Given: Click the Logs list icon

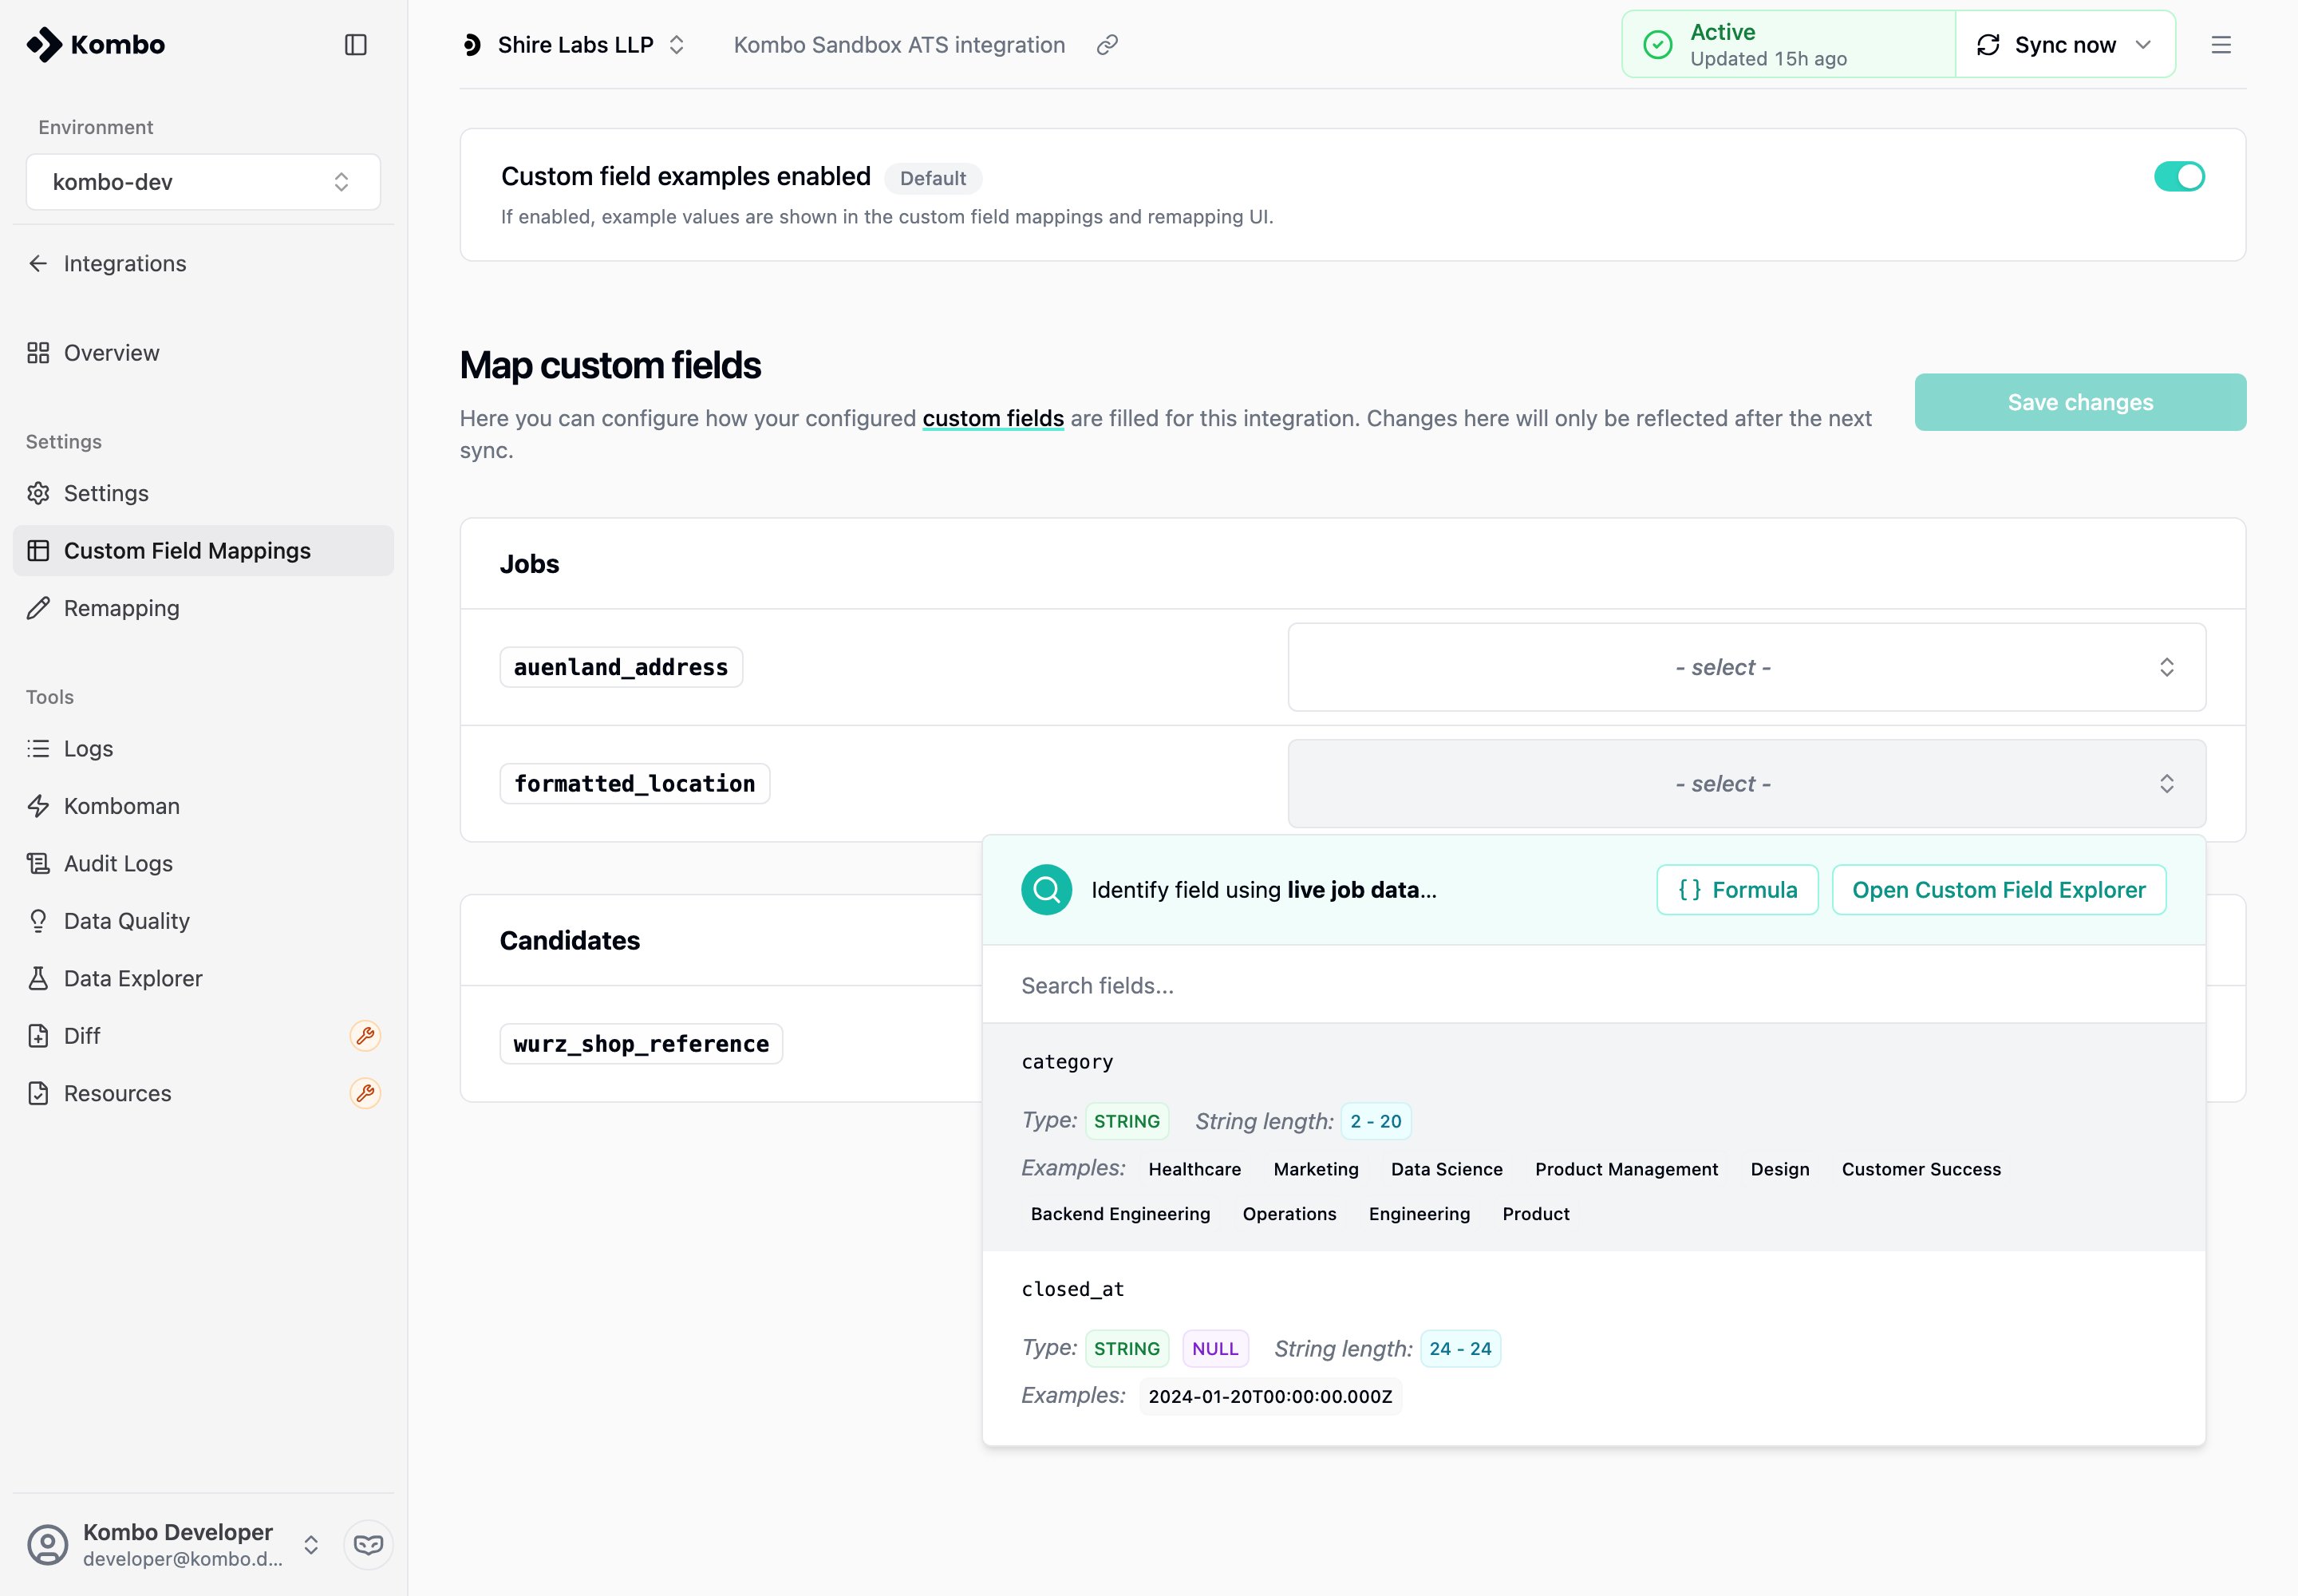Looking at the screenshot, I should click(38, 748).
